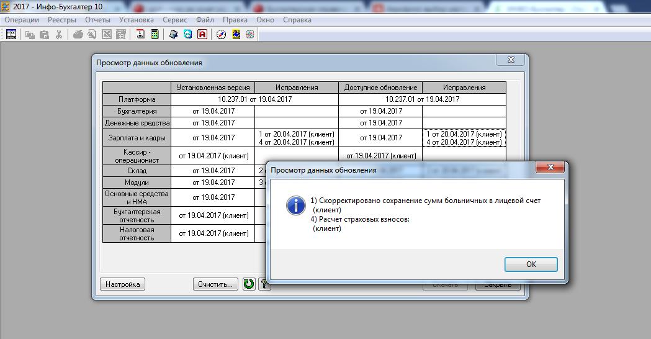Click the Очистить... button
Viewport: 651px width, 339px height.
(215, 284)
